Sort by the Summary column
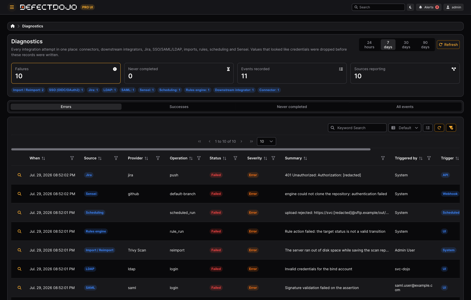This screenshot has width=471, height=300. (305, 158)
